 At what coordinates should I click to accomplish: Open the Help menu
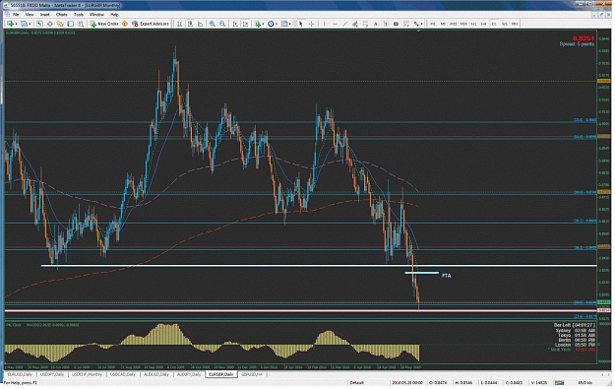click(114, 15)
